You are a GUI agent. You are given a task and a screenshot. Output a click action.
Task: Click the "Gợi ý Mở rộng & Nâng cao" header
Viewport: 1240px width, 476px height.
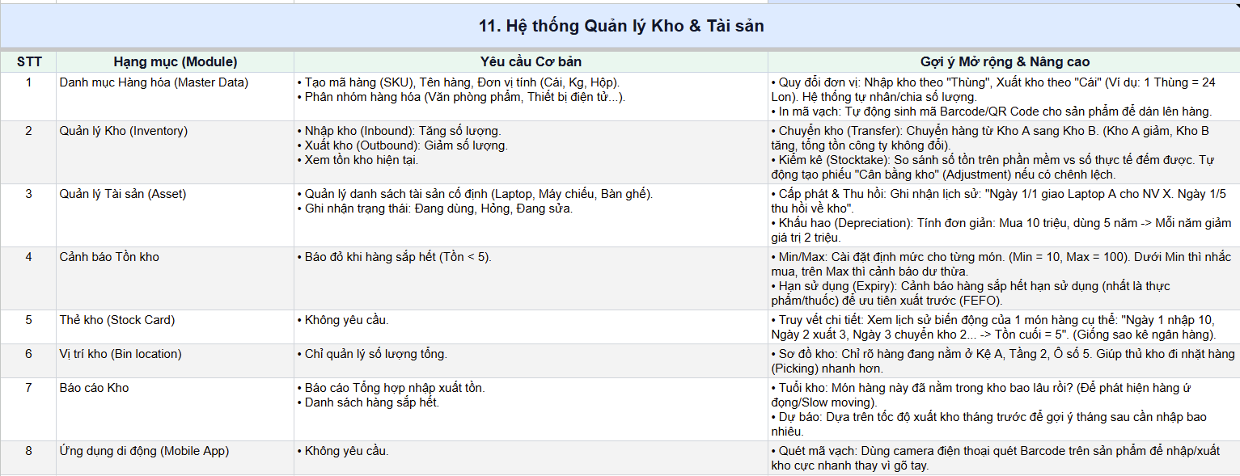1004,61
